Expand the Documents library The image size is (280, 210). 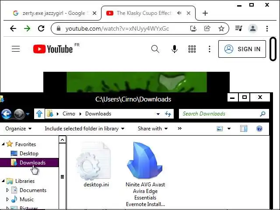(x=7, y=190)
